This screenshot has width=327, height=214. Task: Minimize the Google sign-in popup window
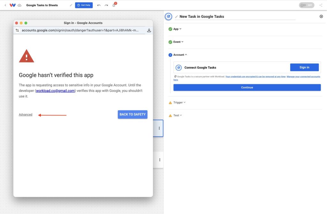tap(21, 23)
